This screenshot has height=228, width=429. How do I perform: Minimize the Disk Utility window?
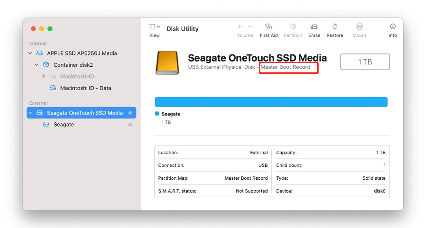[x=41, y=29]
